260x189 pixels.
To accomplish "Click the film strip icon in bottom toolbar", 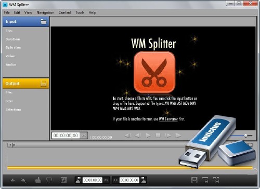I will tap(194, 180).
